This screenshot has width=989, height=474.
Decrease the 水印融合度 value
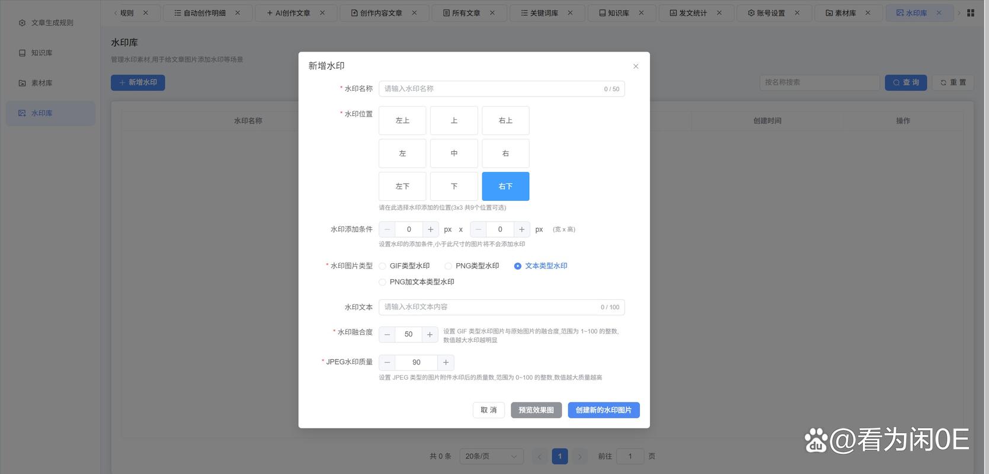coord(387,335)
